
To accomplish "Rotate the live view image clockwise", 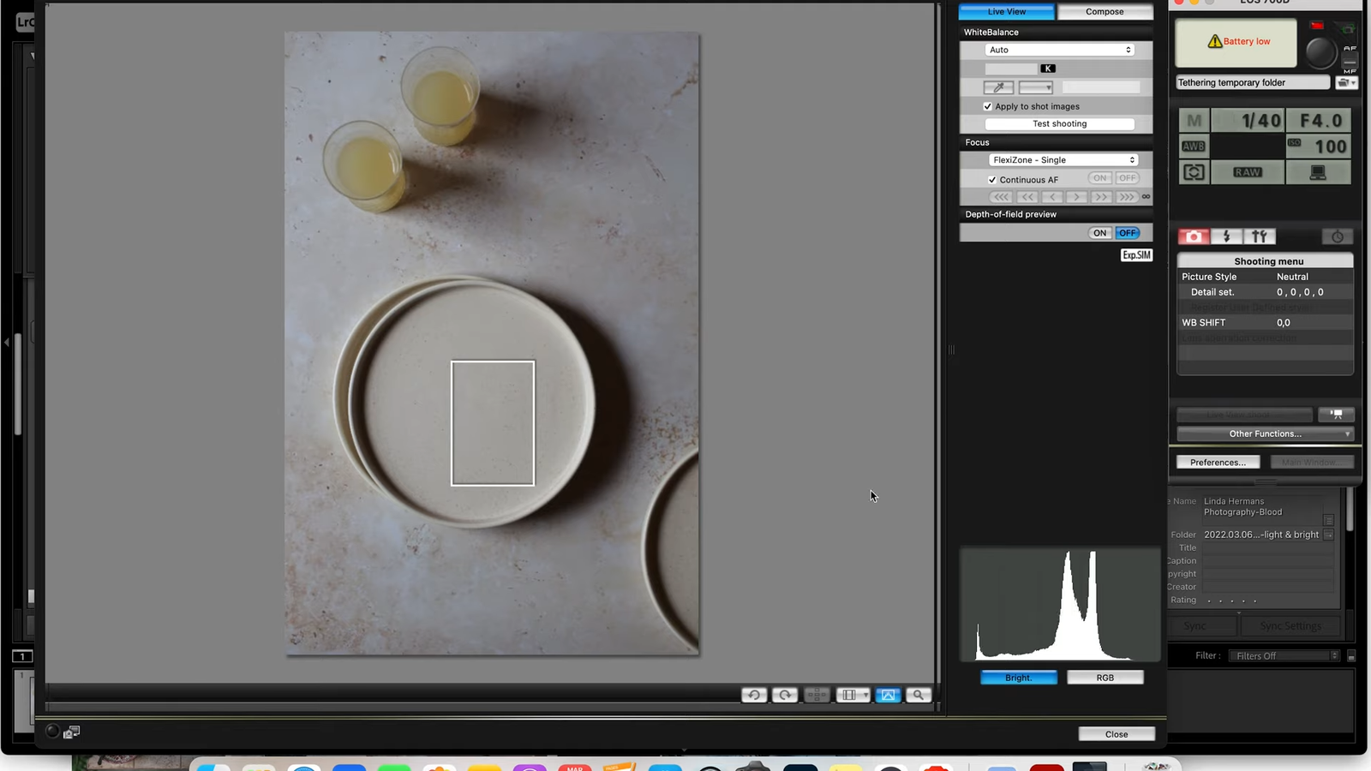I will click(785, 695).
